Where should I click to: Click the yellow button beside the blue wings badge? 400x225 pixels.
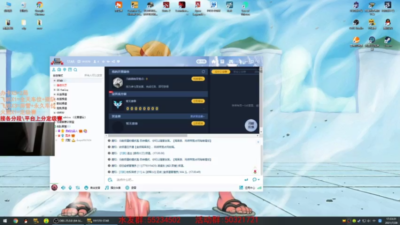(198, 101)
